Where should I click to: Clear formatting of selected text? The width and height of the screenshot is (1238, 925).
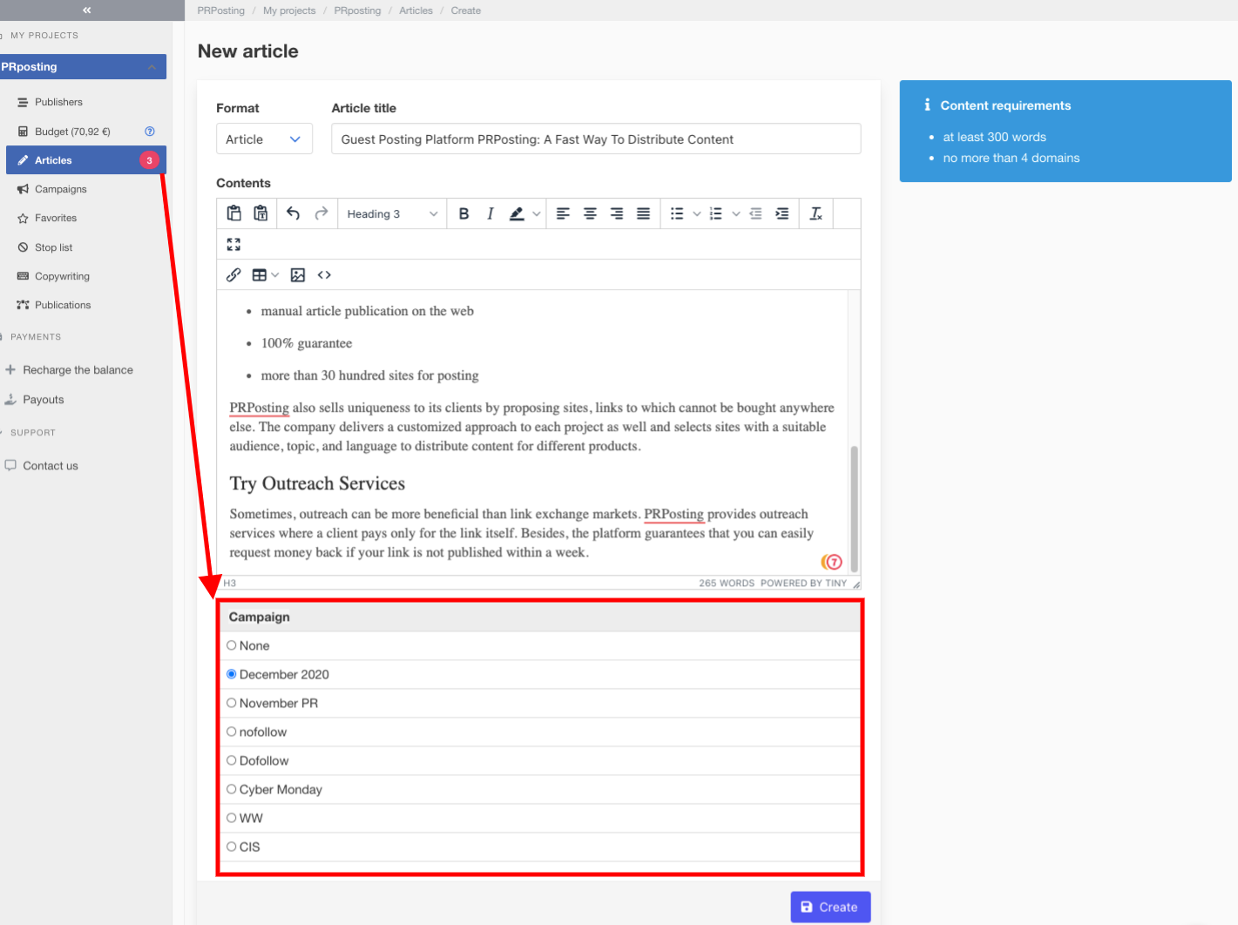pyautogui.click(x=816, y=213)
